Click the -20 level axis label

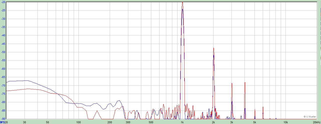3,2
